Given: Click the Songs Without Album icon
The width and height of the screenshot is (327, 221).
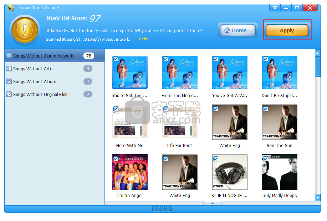Looking at the screenshot, I should coord(9,81).
